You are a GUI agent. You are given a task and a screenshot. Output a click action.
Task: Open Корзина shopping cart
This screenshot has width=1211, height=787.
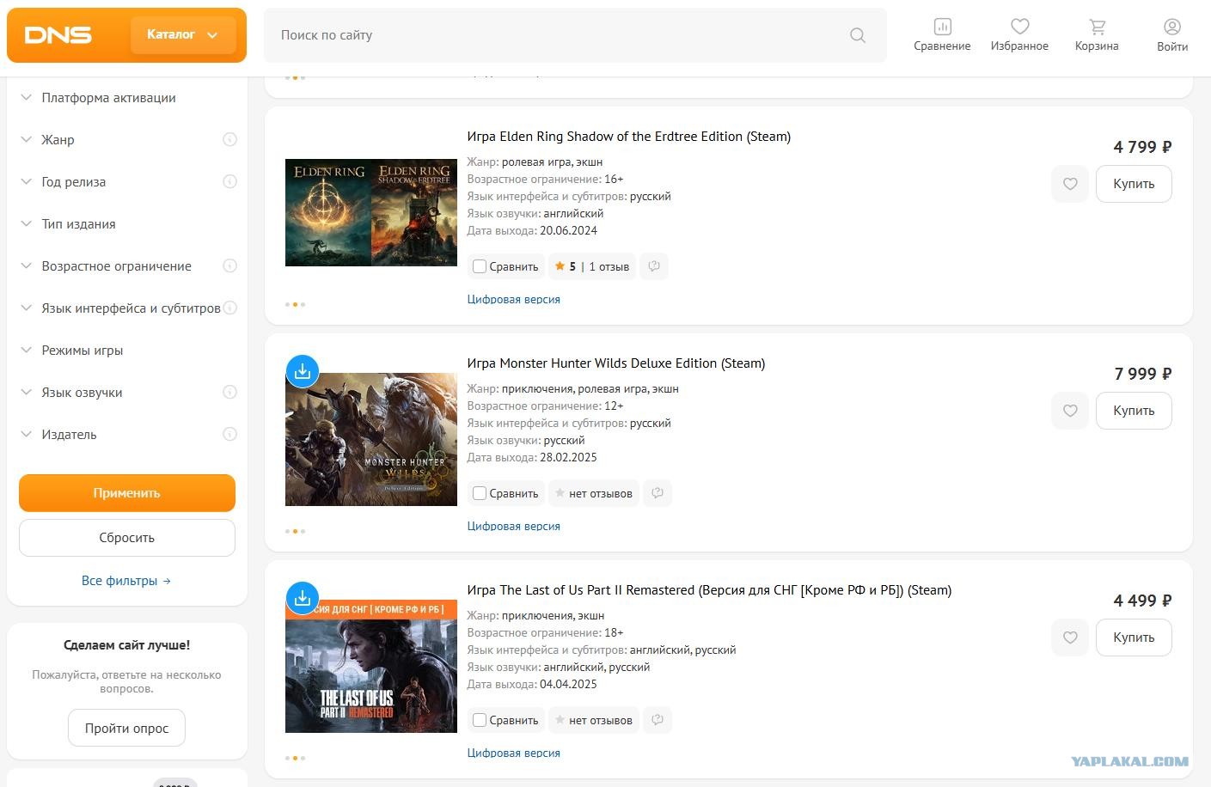[x=1097, y=35]
